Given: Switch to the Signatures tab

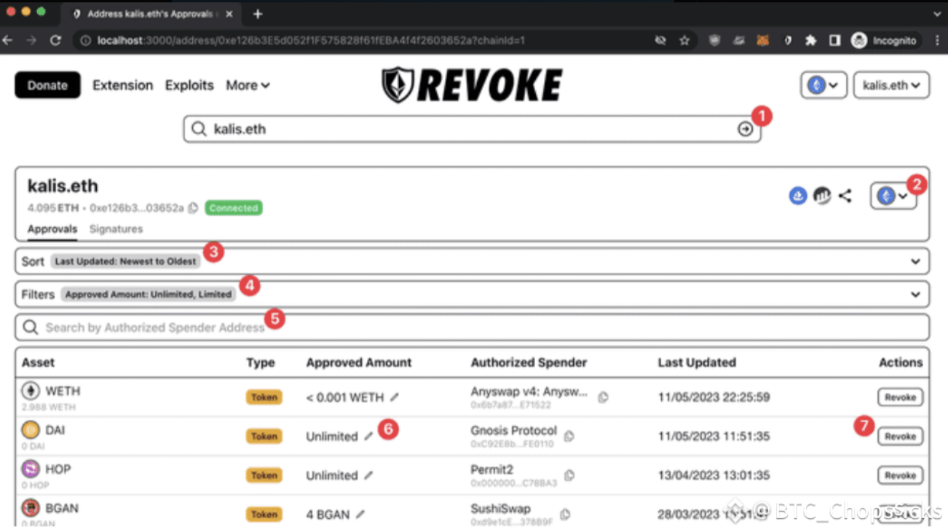Looking at the screenshot, I should coord(116,229).
